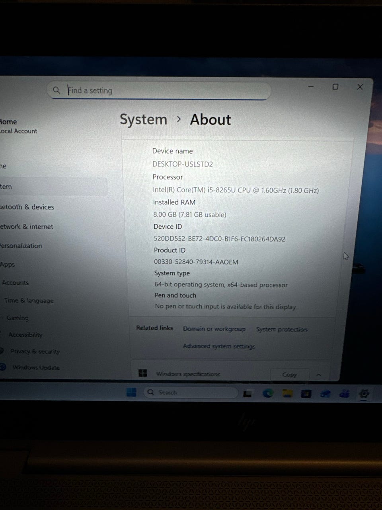Screen dimensions: 382x510
Task: Click the Related links label
Action: point(154,328)
